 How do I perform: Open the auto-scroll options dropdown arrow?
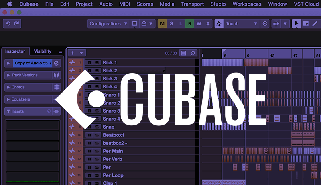(285, 24)
